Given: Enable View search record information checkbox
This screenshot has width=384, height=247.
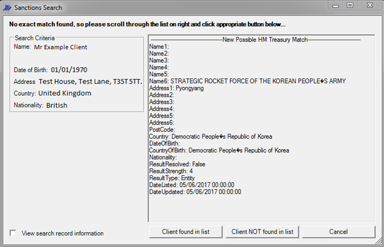Looking at the screenshot, I should click(x=13, y=233).
